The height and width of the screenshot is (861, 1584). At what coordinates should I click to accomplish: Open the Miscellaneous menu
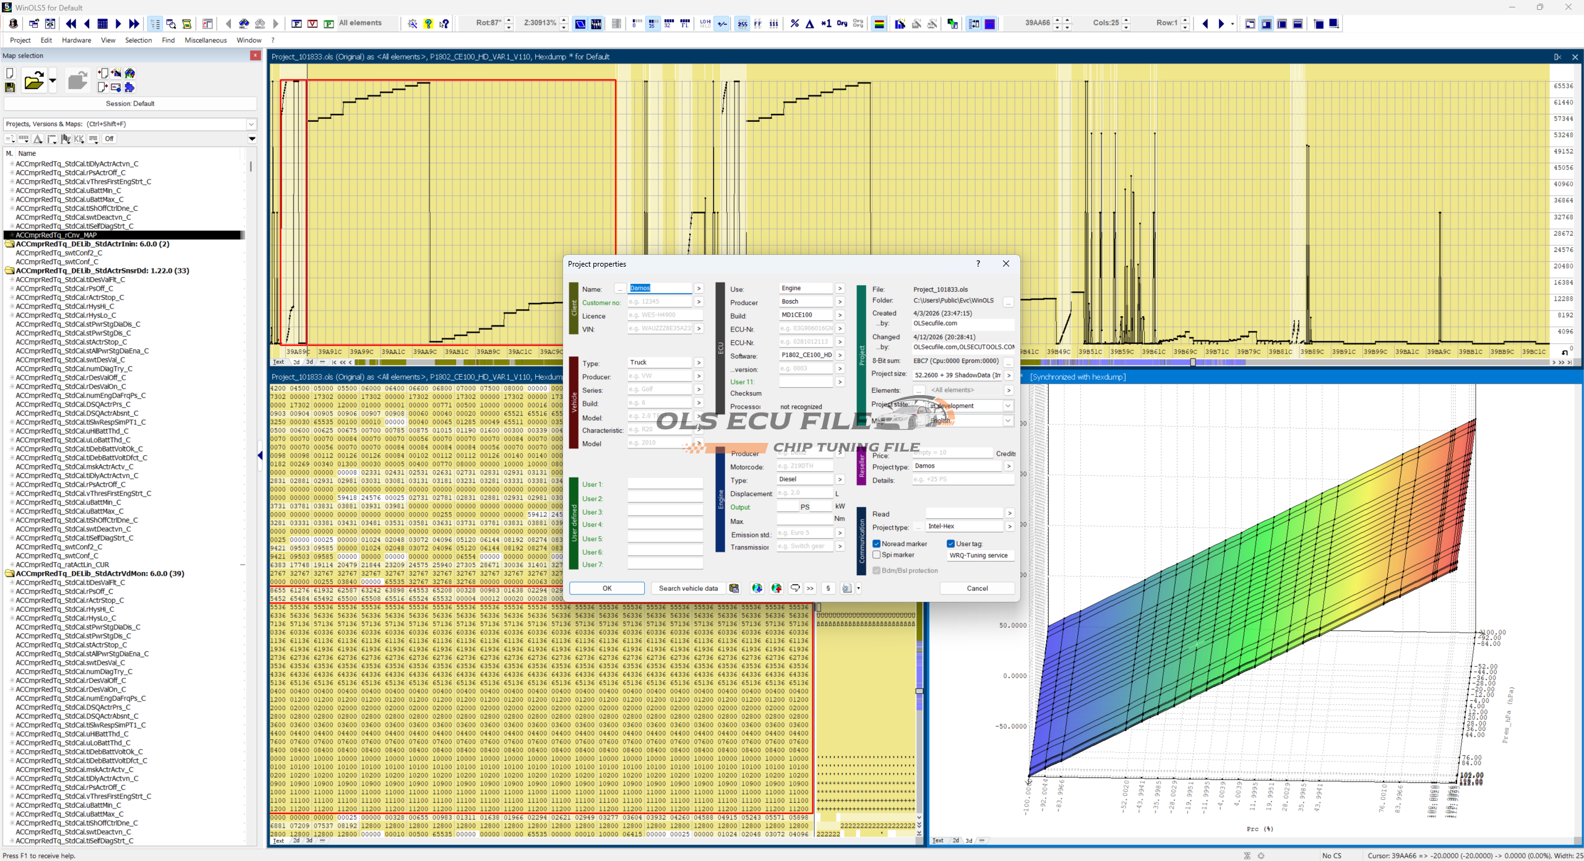click(205, 40)
